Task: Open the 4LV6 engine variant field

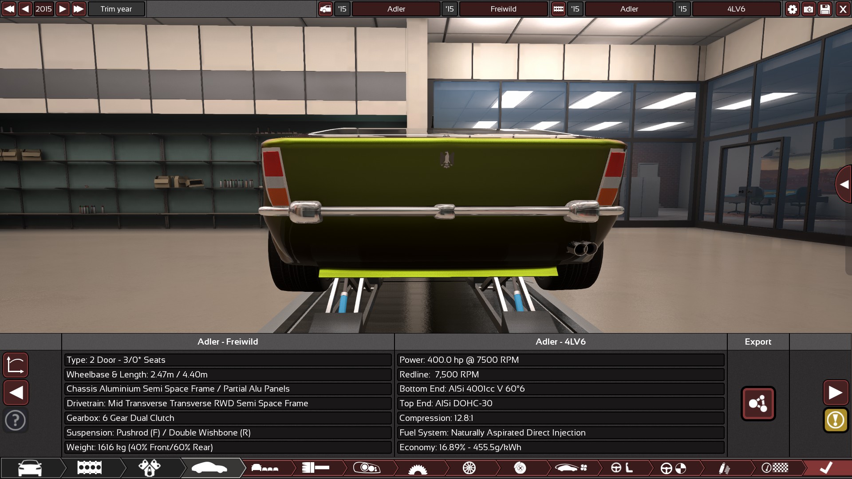Action: tap(736, 9)
